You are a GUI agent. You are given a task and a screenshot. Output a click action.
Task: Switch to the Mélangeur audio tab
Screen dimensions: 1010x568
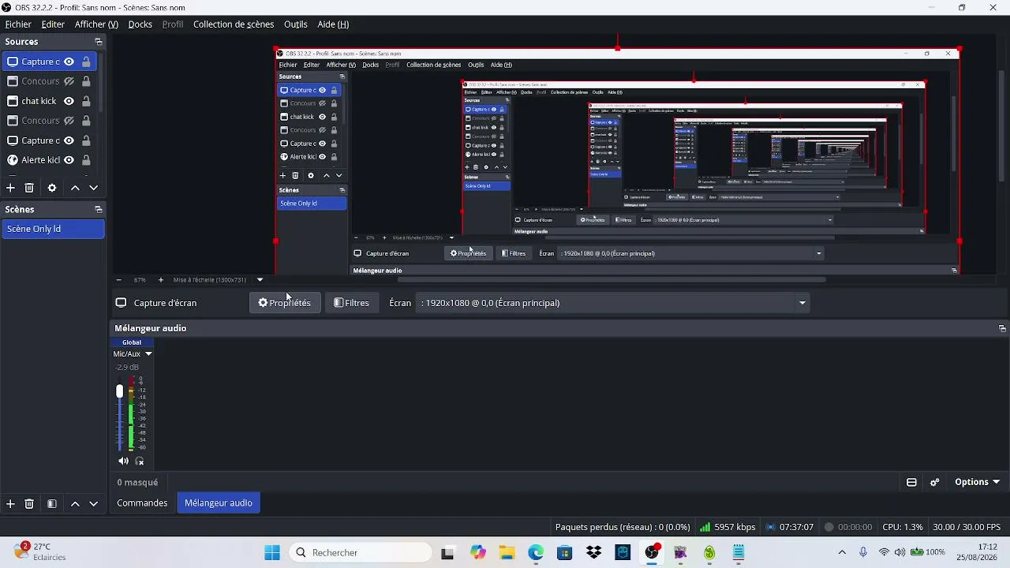pyautogui.click(x=219, y=503)
